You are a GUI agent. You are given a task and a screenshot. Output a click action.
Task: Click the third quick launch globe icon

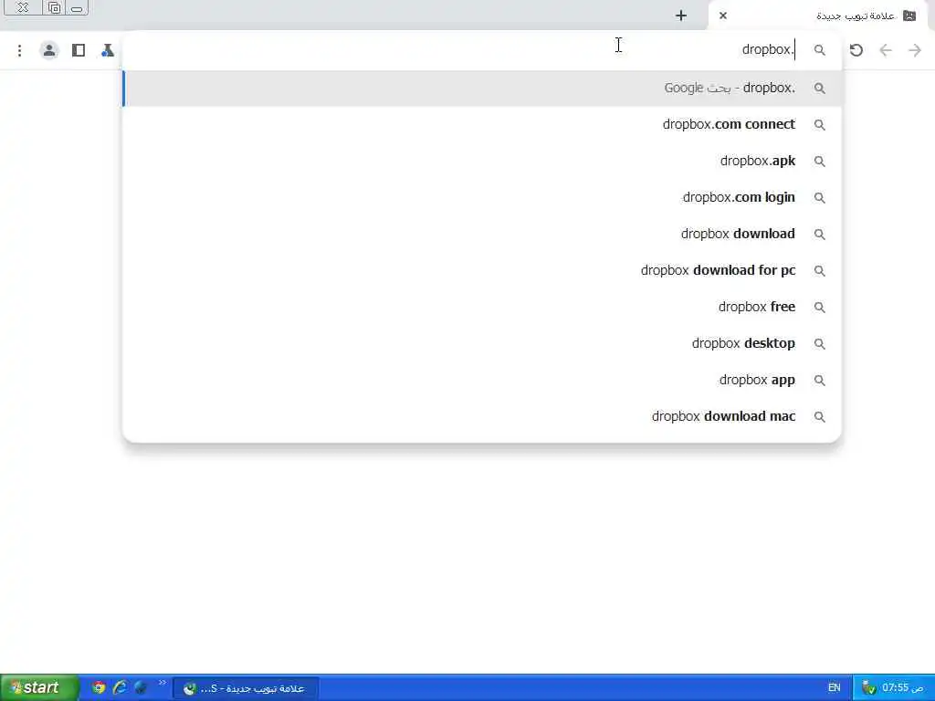point(141,688)
